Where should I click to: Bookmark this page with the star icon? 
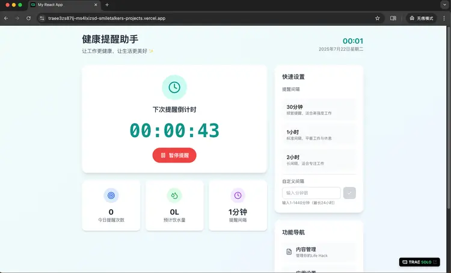click(x=378, y=19)
